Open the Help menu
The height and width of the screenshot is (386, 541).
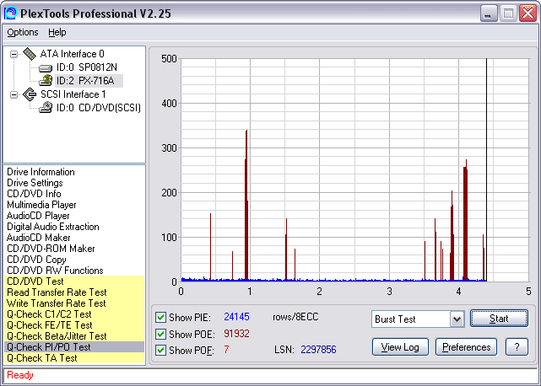(x=57, y=32)
